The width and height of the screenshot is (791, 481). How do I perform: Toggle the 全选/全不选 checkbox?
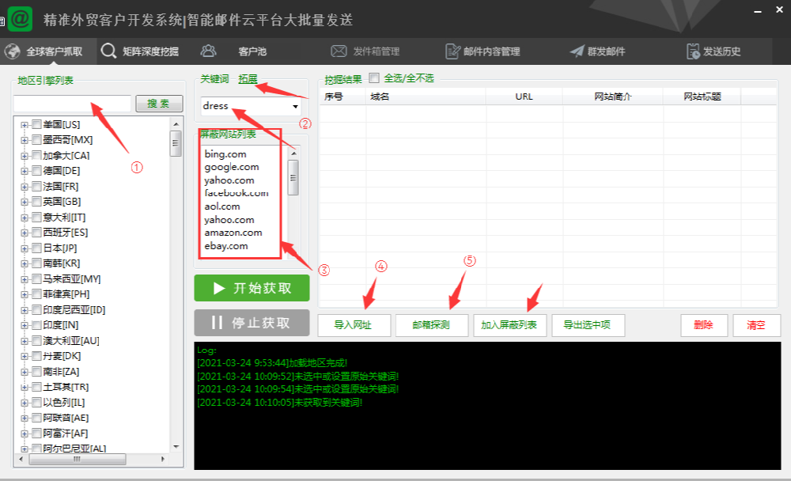point(374,78)
